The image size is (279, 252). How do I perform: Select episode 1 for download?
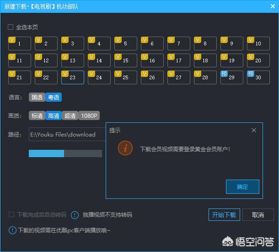coord(20,44)
